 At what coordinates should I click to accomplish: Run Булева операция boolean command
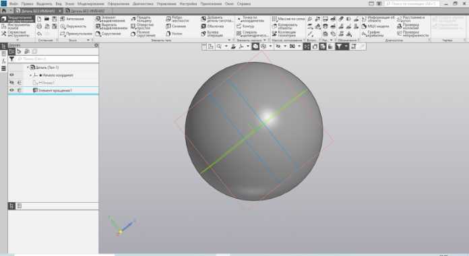coord(212,34)
